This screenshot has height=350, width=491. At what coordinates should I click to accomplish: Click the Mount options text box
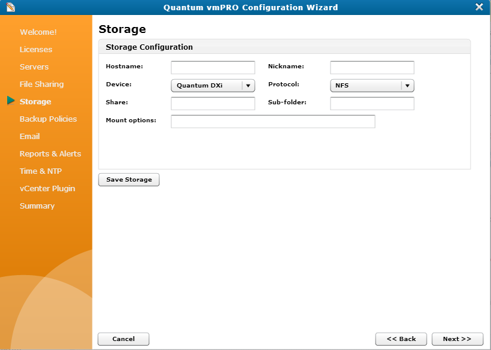coord(273,121)
